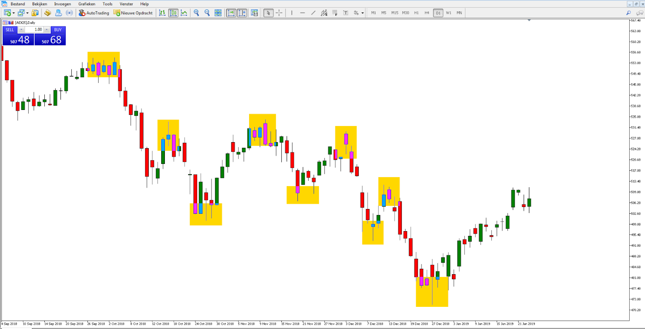645x329 pixels.
Task: Click the BUY button
Action: click(x=58, y=30)
